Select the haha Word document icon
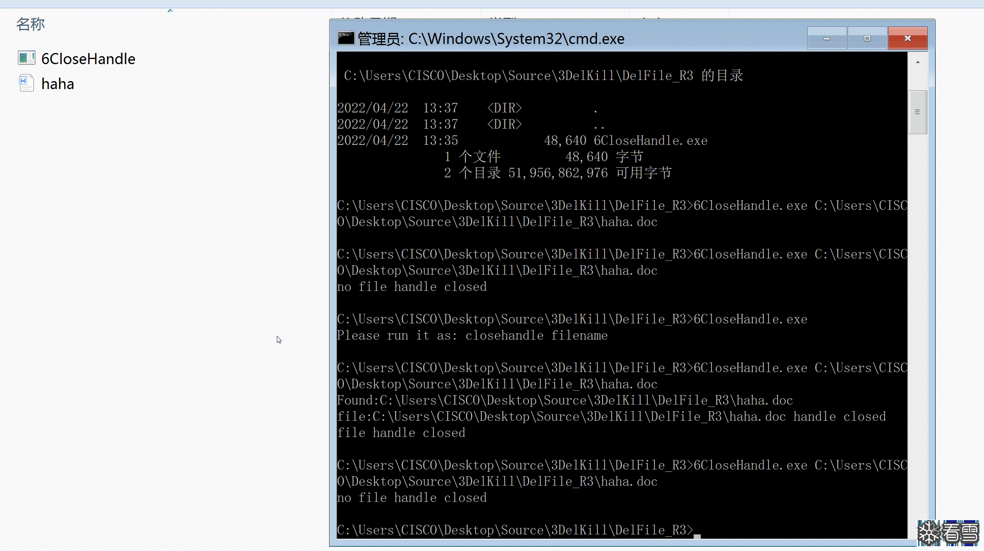984x551 pixels. click(26, 84)
